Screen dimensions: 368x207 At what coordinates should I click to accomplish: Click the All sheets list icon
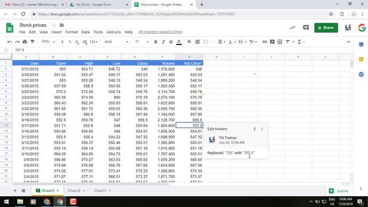[24, 190]
